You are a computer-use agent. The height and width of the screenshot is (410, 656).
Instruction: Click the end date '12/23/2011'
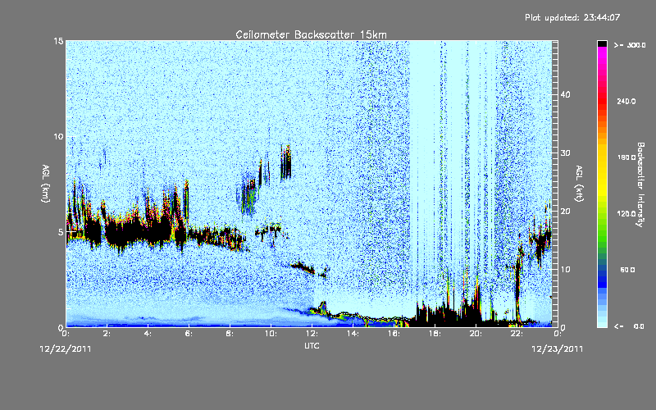coord(558,348)
